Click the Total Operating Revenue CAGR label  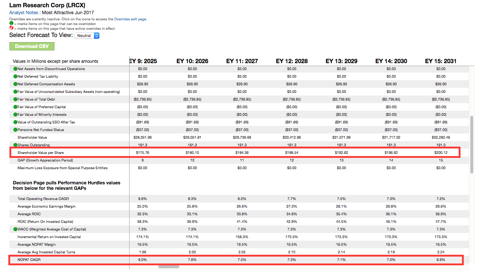tap(43, 199)
